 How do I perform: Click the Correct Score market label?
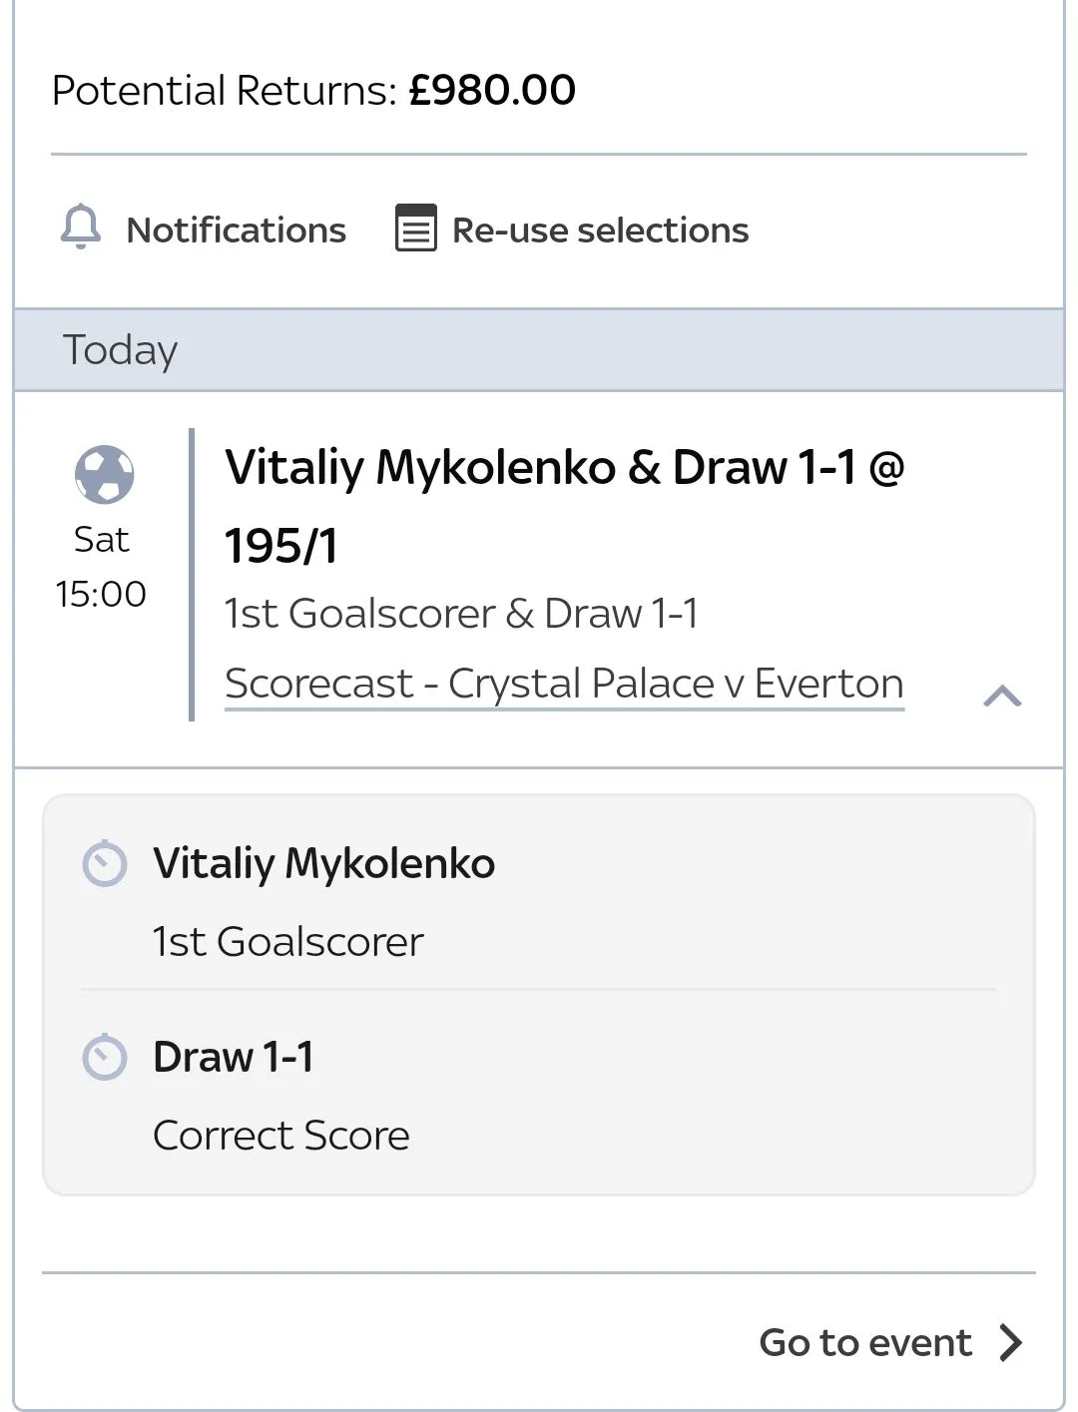pyautogui.click(x=280, y=1136)
